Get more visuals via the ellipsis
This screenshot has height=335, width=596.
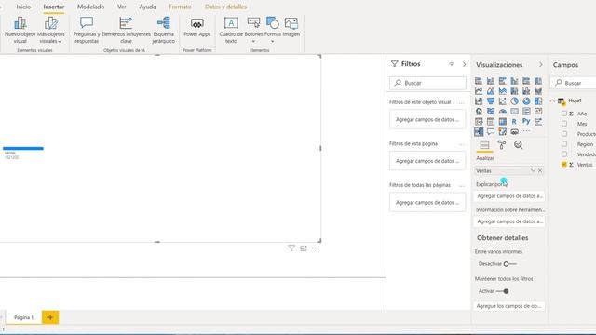526,131
